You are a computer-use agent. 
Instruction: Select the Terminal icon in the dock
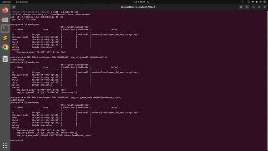click(x=5, y=29)
